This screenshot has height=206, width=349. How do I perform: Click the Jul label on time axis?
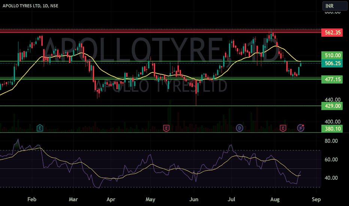pos(231,199)
